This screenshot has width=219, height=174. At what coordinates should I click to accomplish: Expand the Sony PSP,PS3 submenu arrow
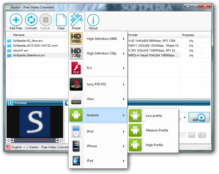coord(124,84)
